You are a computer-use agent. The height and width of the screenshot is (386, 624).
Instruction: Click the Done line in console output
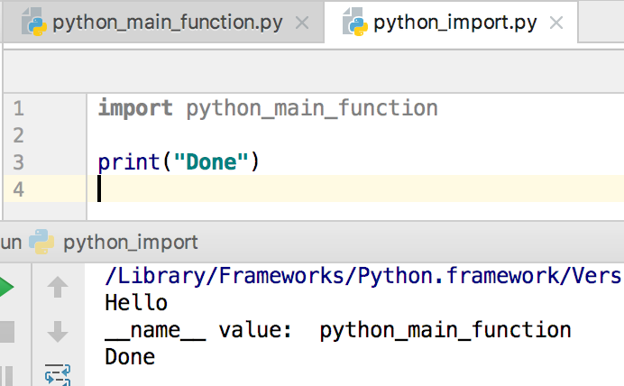click(130, 357)
